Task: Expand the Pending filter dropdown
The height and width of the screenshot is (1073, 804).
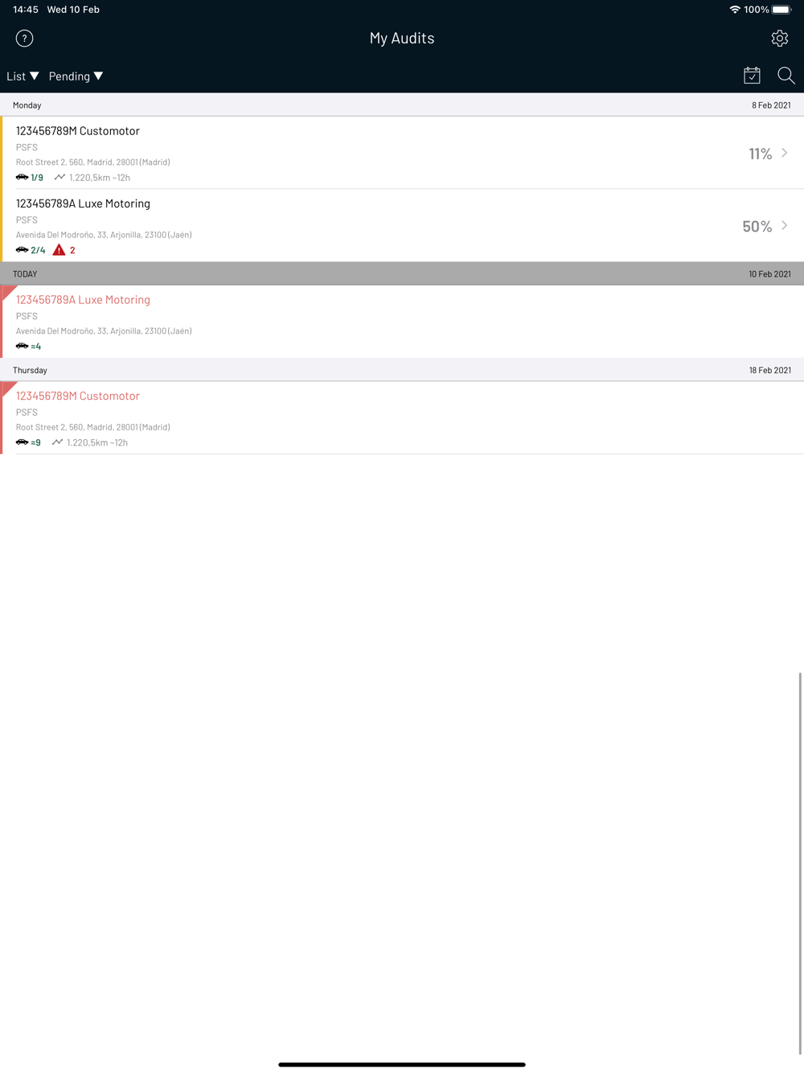Action: pos(76,76)
